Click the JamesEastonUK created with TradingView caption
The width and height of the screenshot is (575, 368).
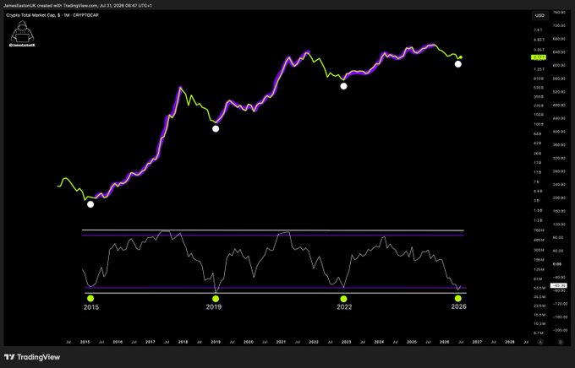point(78,6)
